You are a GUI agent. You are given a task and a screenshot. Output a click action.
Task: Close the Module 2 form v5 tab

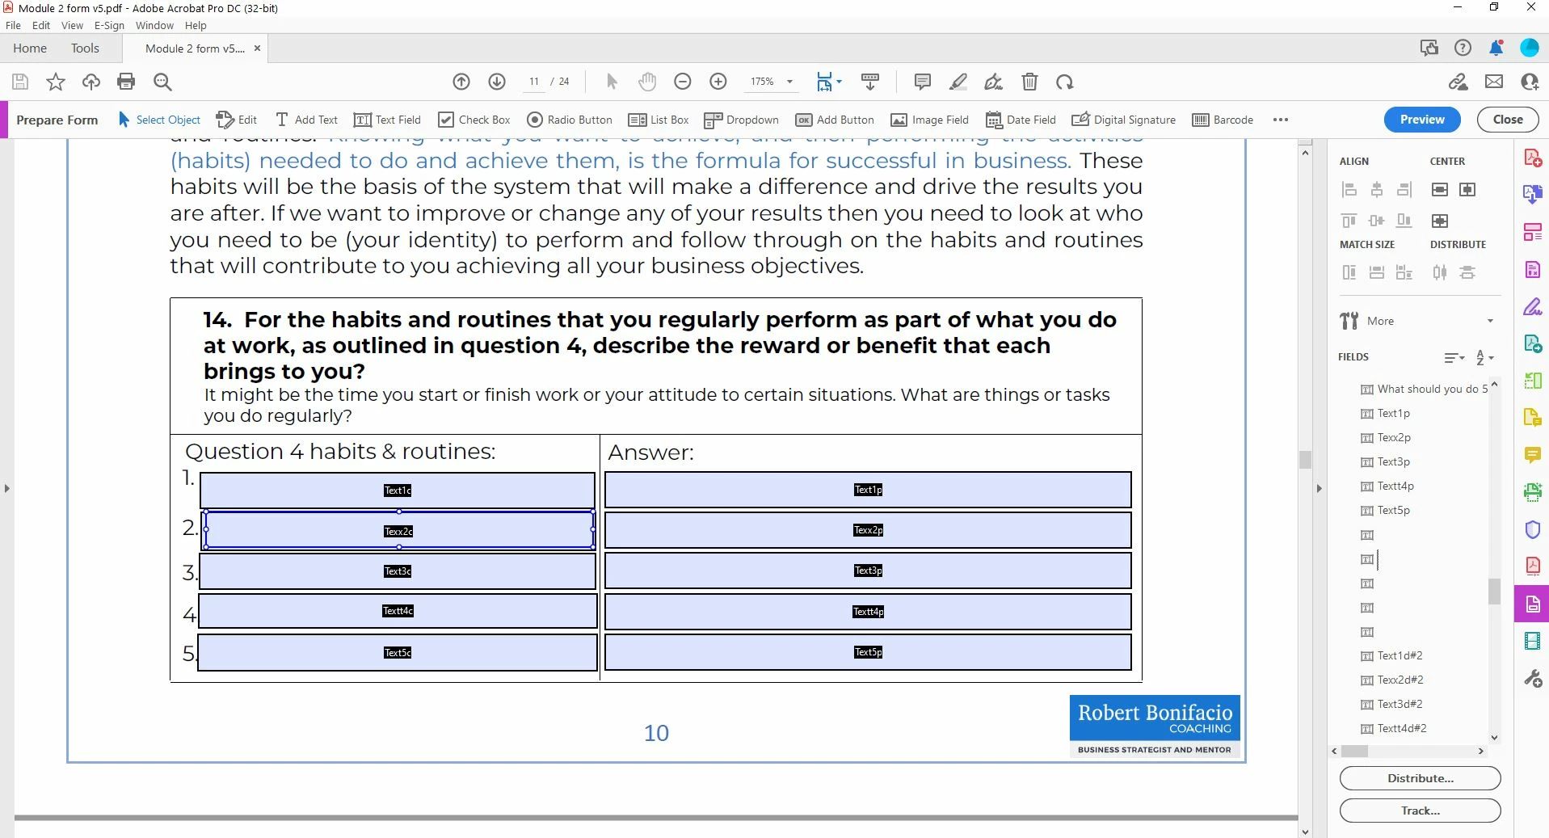pos(257,48)
